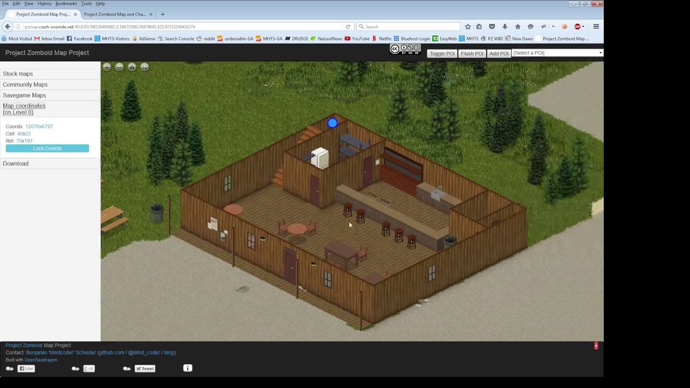The image size is (690, 388).
Task: Go back with the browser back arrow
Action: click(8, 26)
